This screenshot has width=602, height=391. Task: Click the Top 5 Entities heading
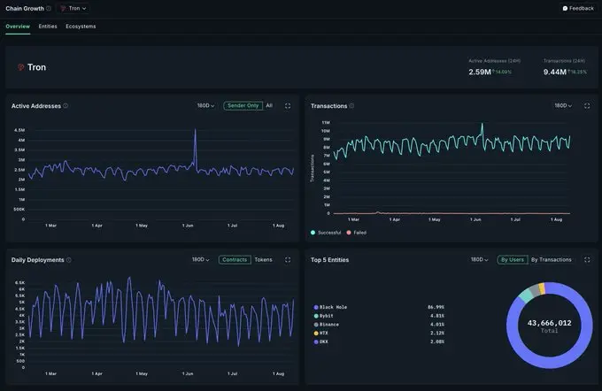(x=330, y=260)
